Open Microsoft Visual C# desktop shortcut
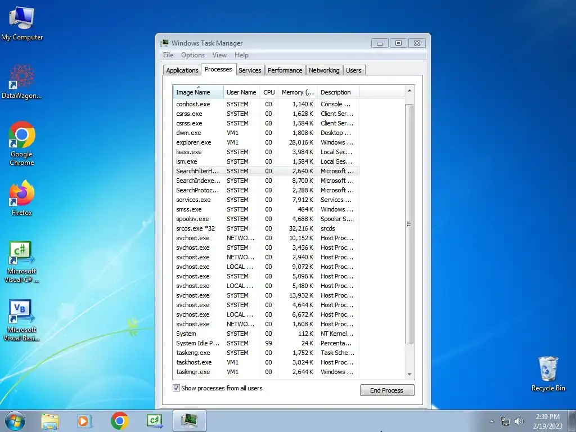Viewport: 576px width, 432px height. click(22, 262)
